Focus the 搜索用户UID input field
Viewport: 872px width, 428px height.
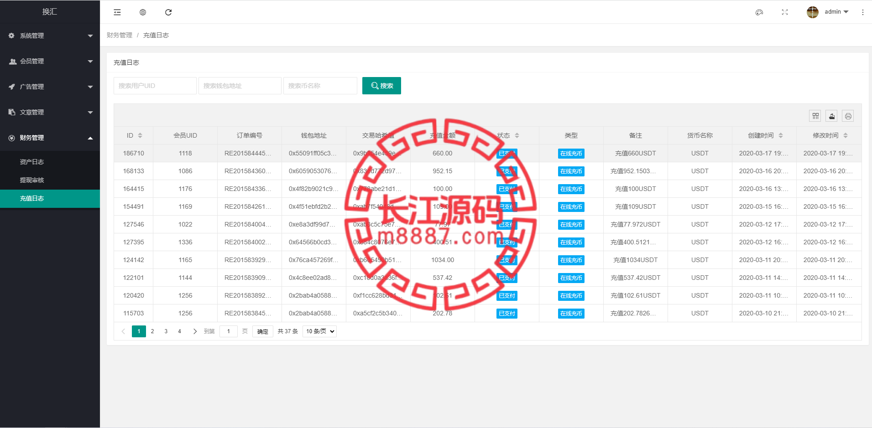(x=155, y=86)
